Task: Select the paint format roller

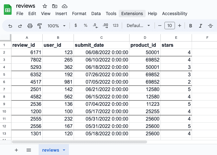Action: 40,26
